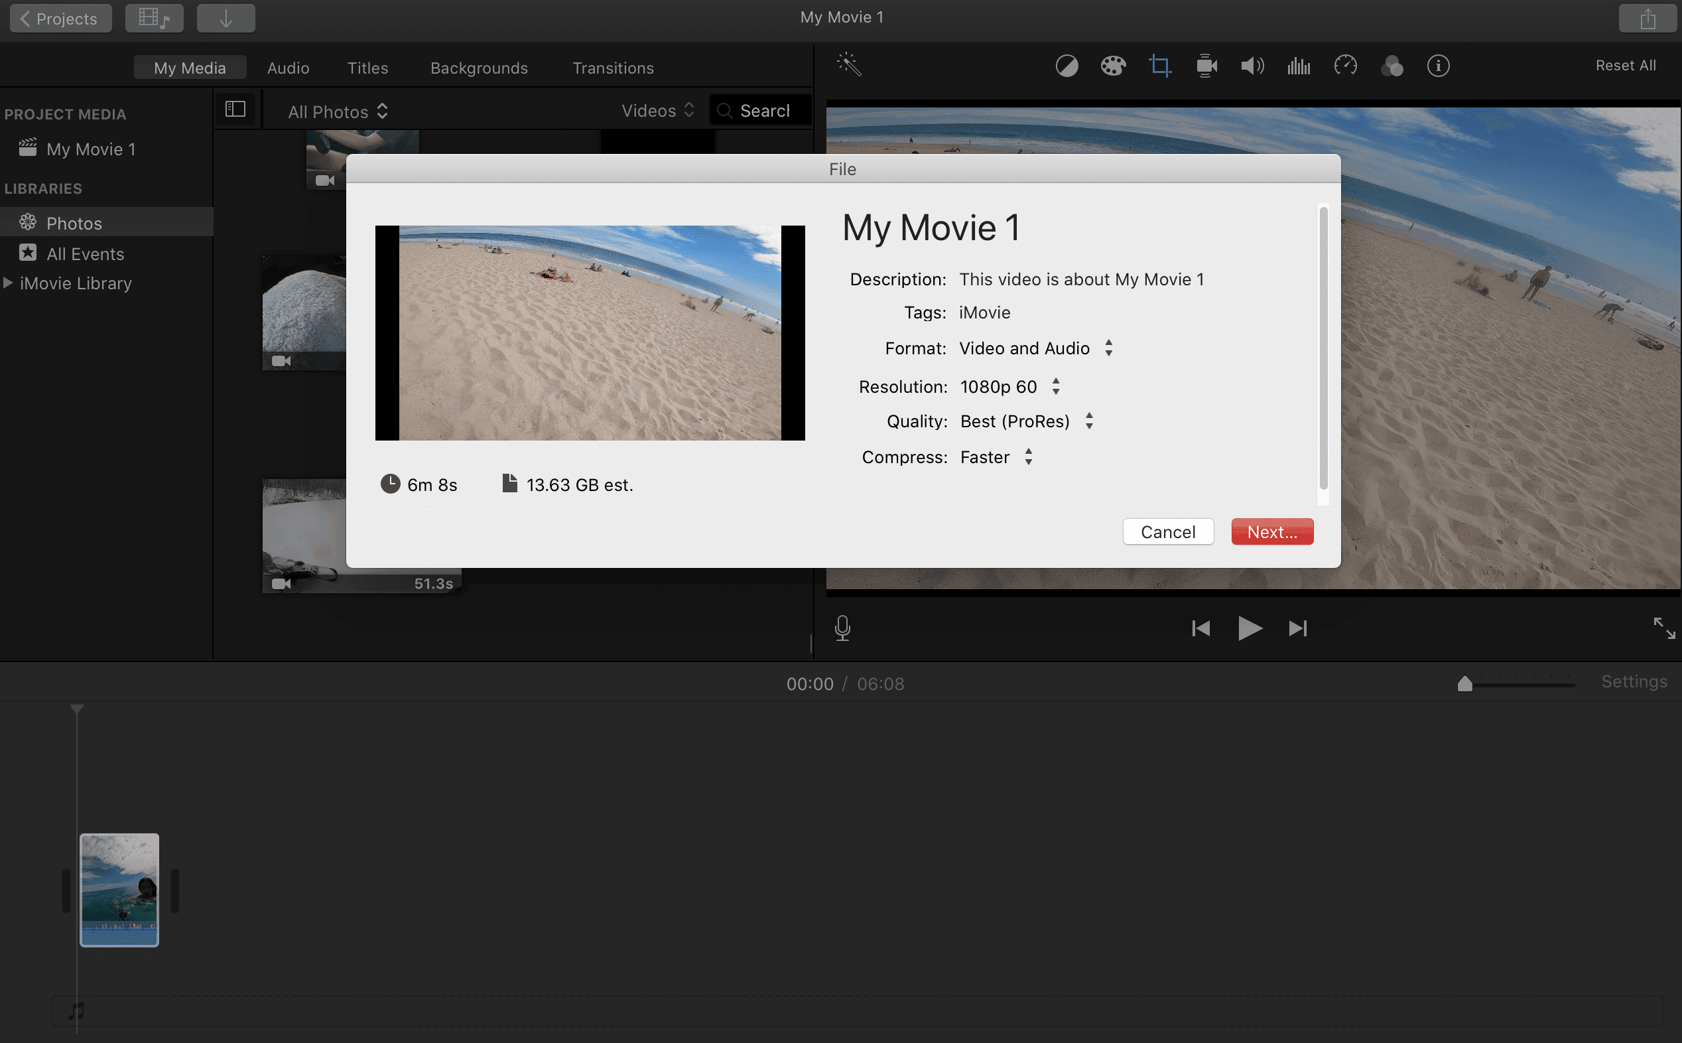Switch to the Backgrounds tab

click(479, 68)
